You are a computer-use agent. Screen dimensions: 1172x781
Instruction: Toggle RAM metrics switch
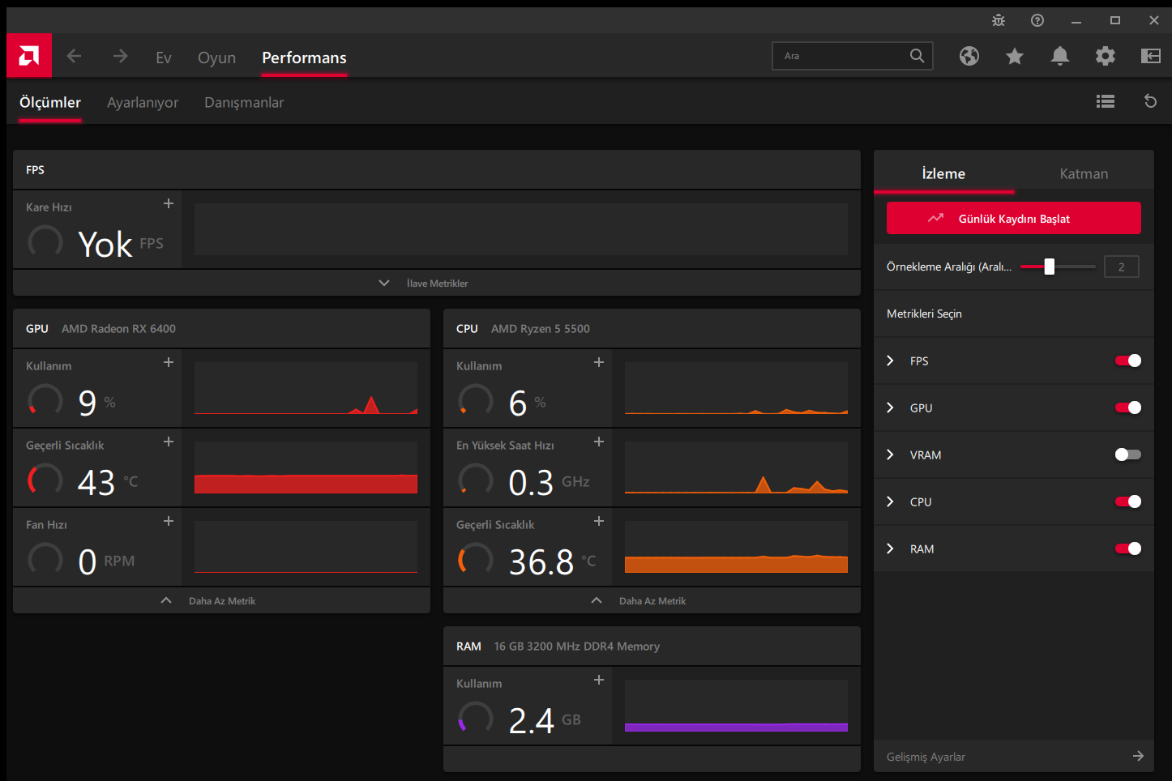pyautogui.click(x=1128, y=548)
